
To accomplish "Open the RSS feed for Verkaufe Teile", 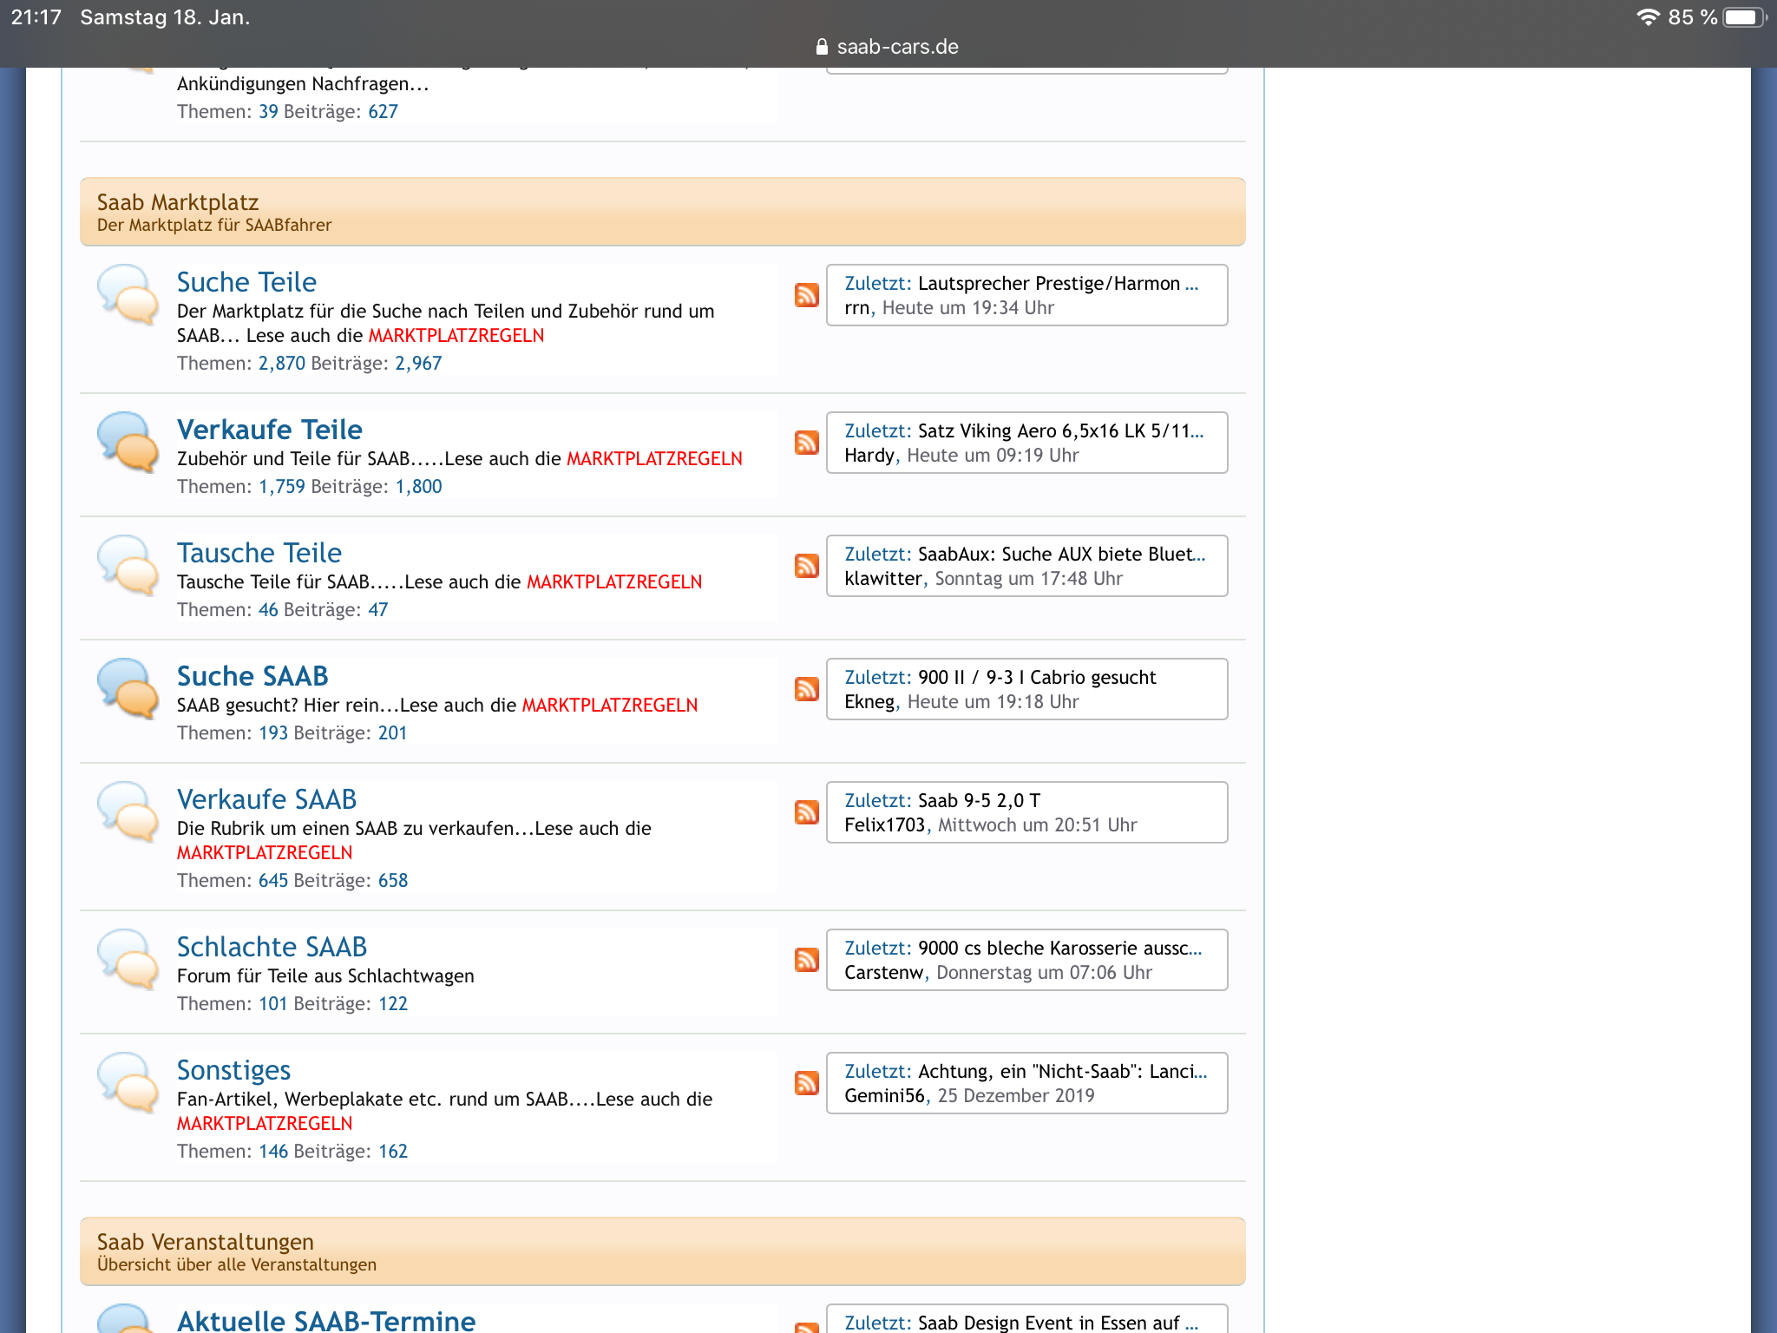I will click(807, 443).
